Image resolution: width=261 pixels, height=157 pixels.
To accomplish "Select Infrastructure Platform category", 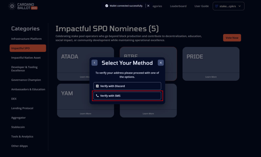I will 27,39.
